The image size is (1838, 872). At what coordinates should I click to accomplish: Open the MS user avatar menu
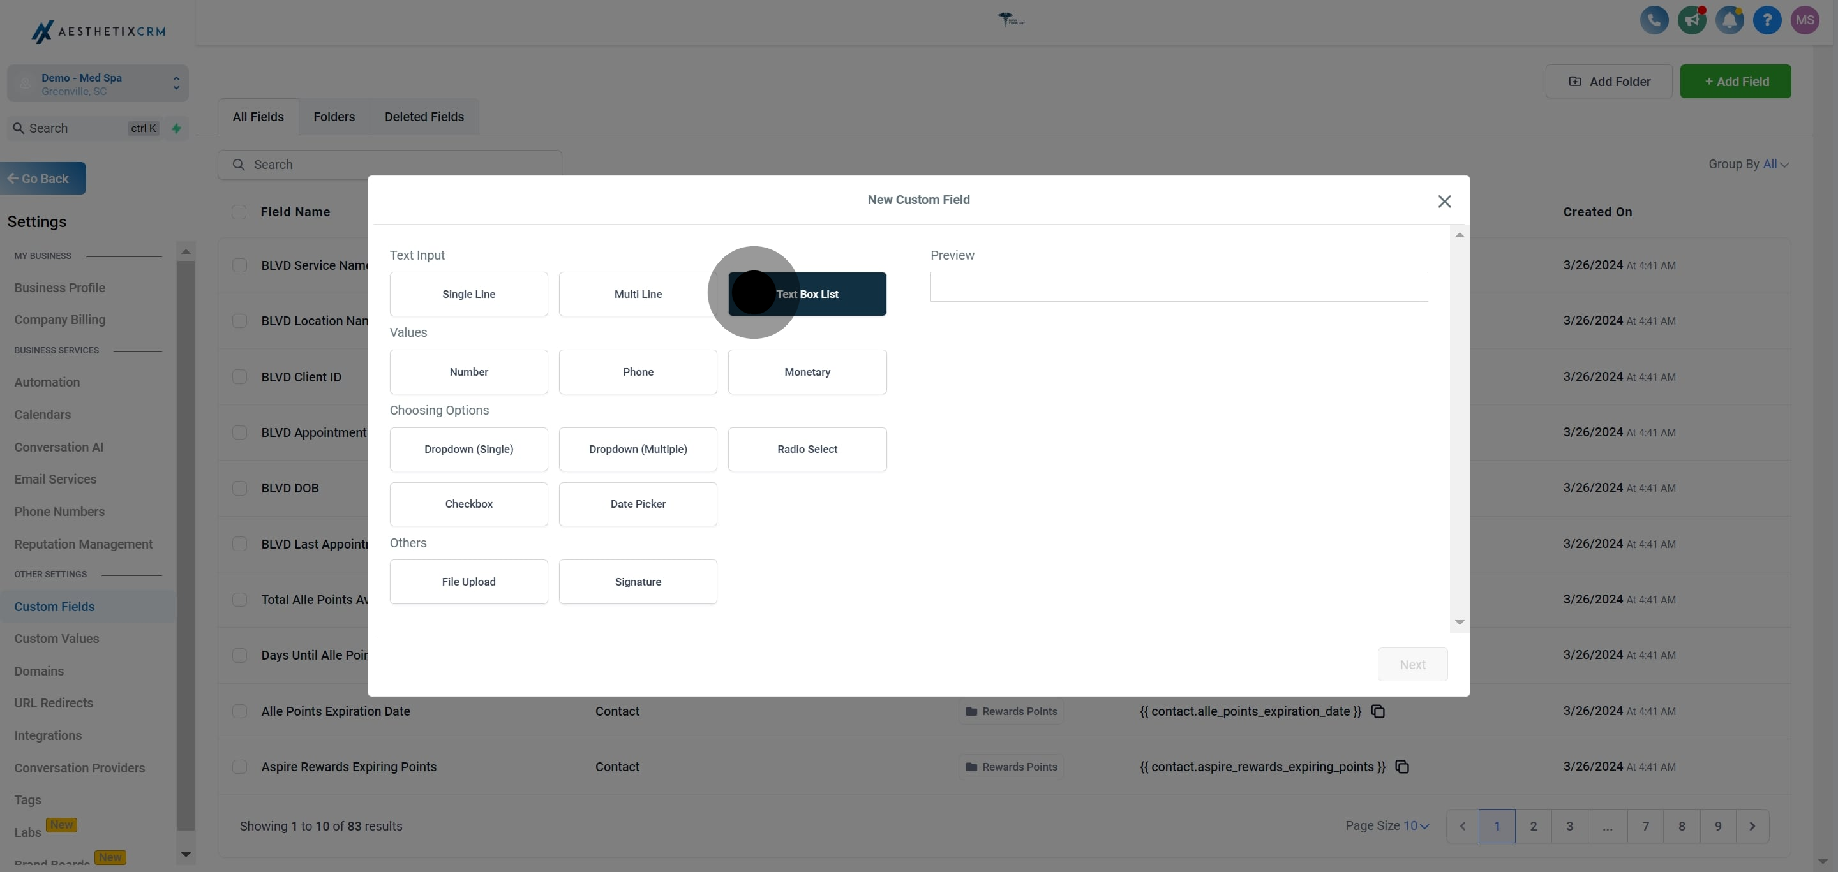click(x=1805, y=20)
